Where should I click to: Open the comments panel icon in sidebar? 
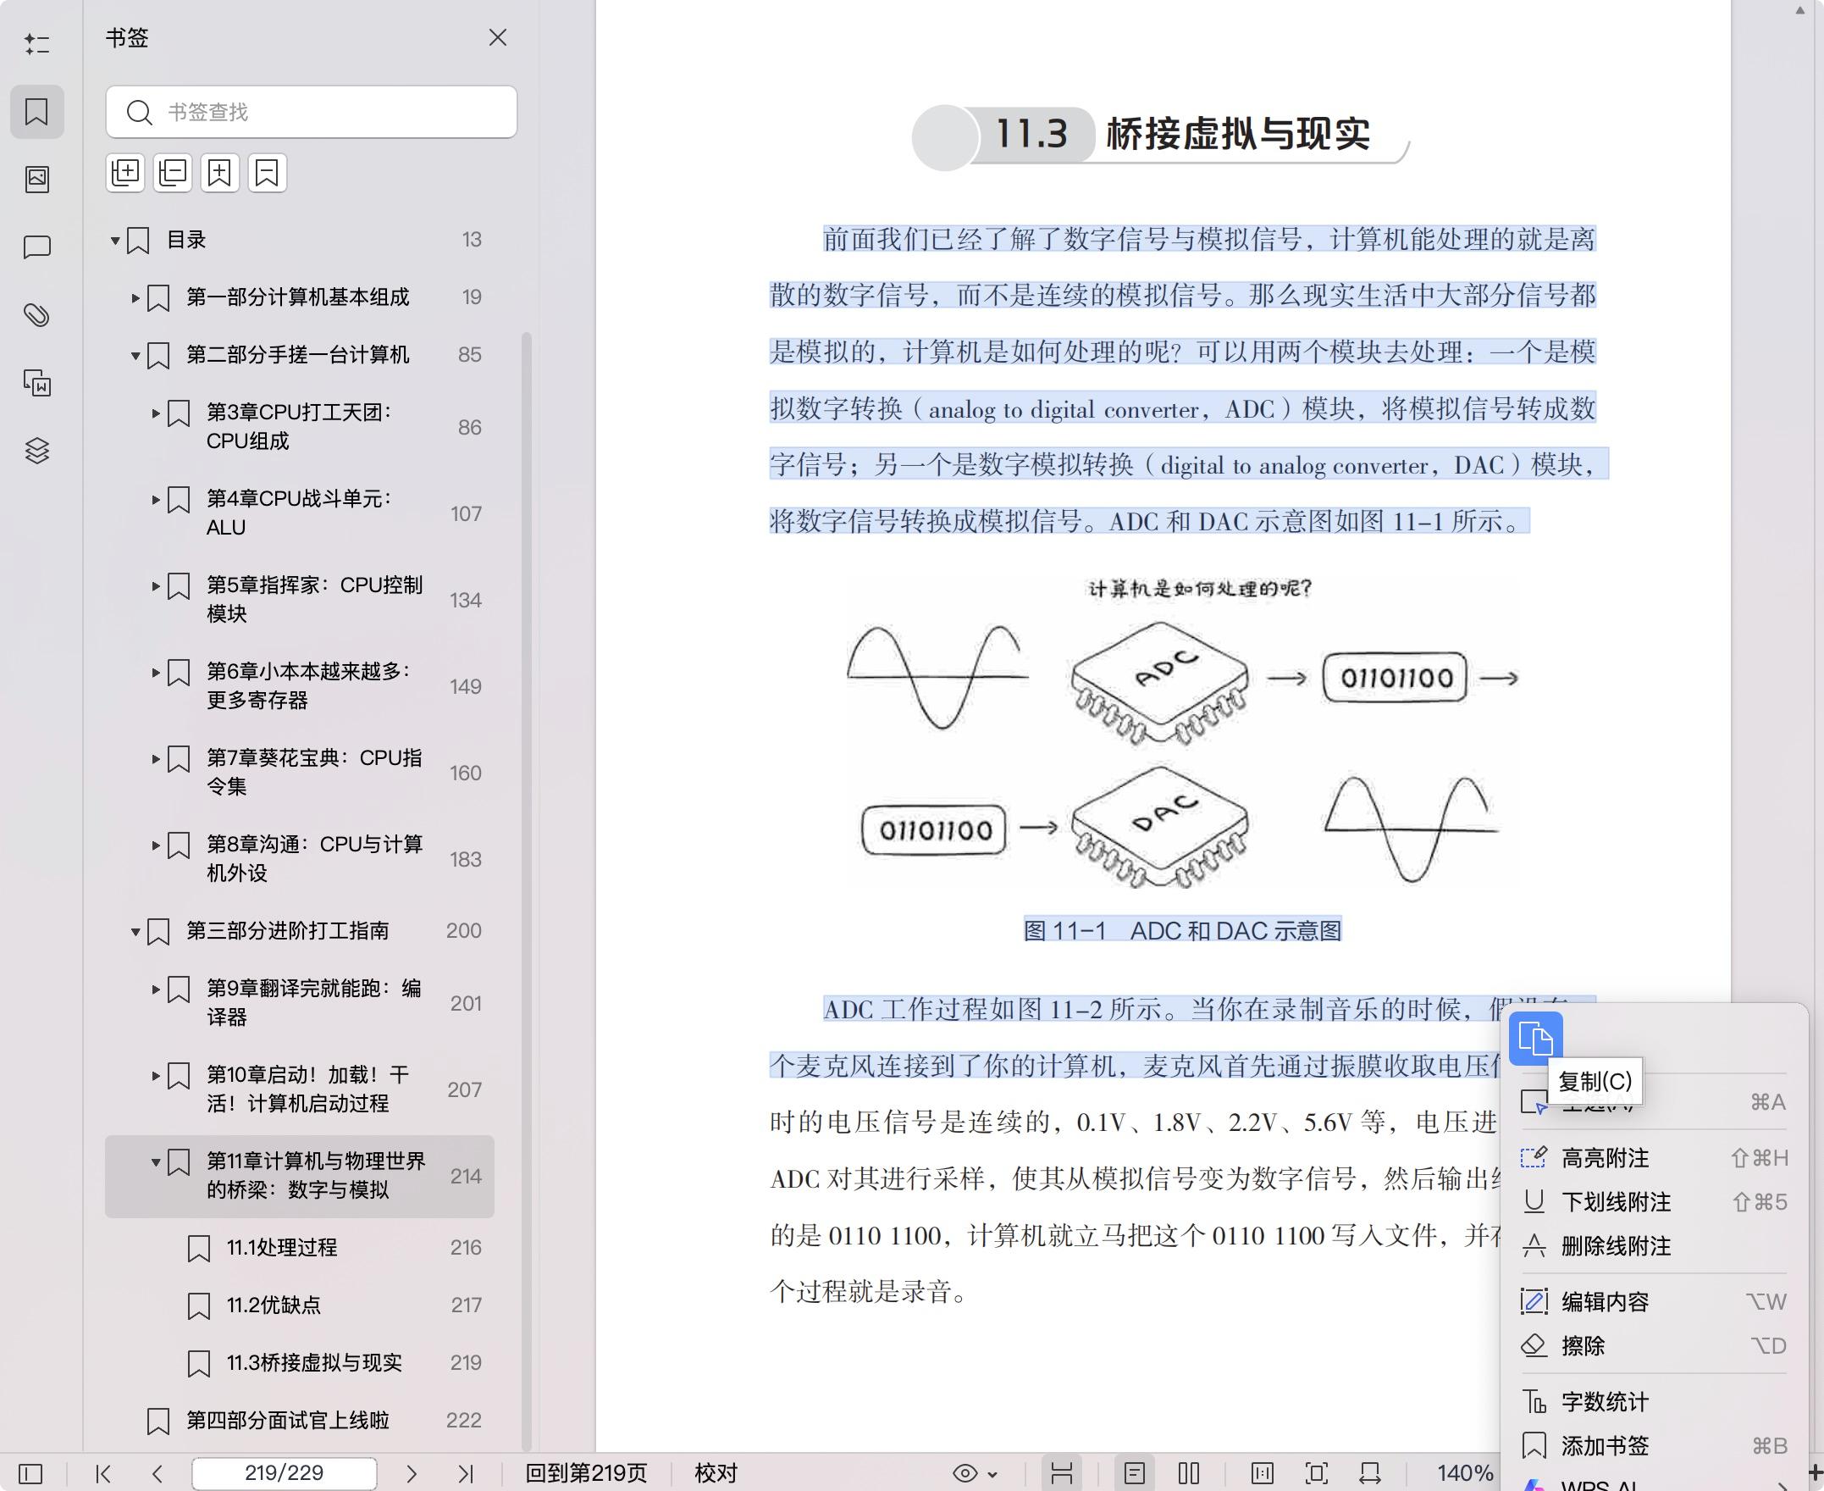tap(37, 247)
